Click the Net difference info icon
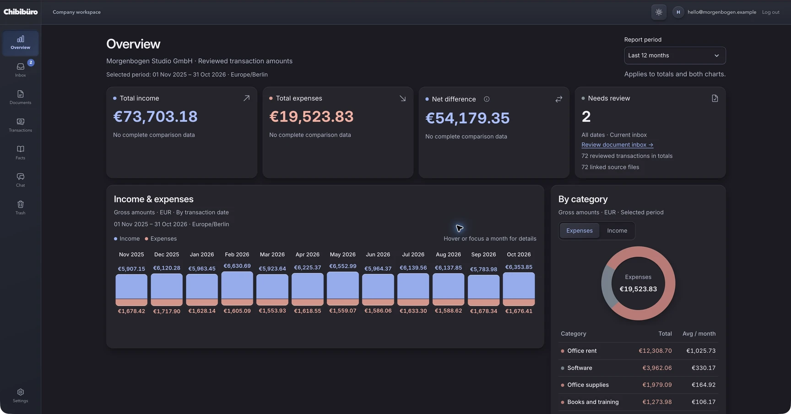This screenshot has height=414, width=791. pyautogui.click(x=487, y=99)
